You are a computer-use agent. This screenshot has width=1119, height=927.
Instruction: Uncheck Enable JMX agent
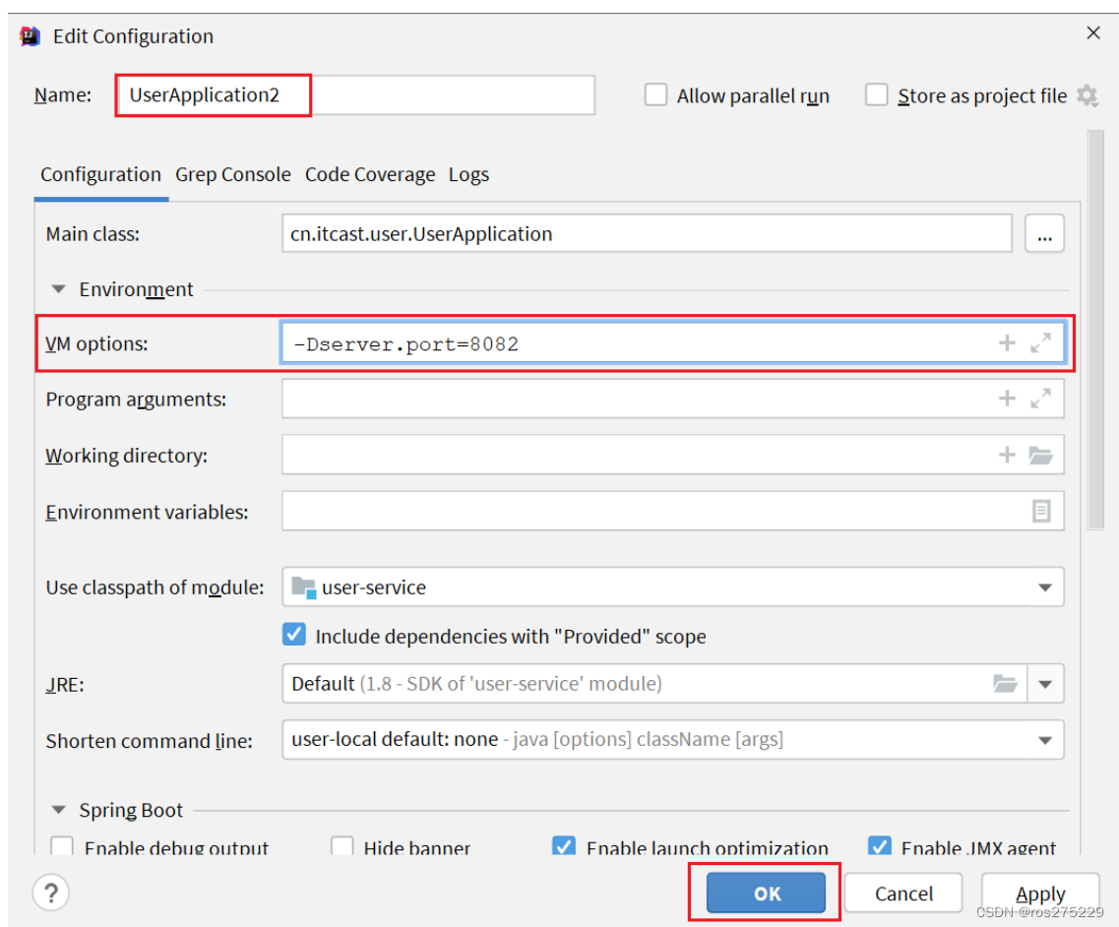(879, 845)
